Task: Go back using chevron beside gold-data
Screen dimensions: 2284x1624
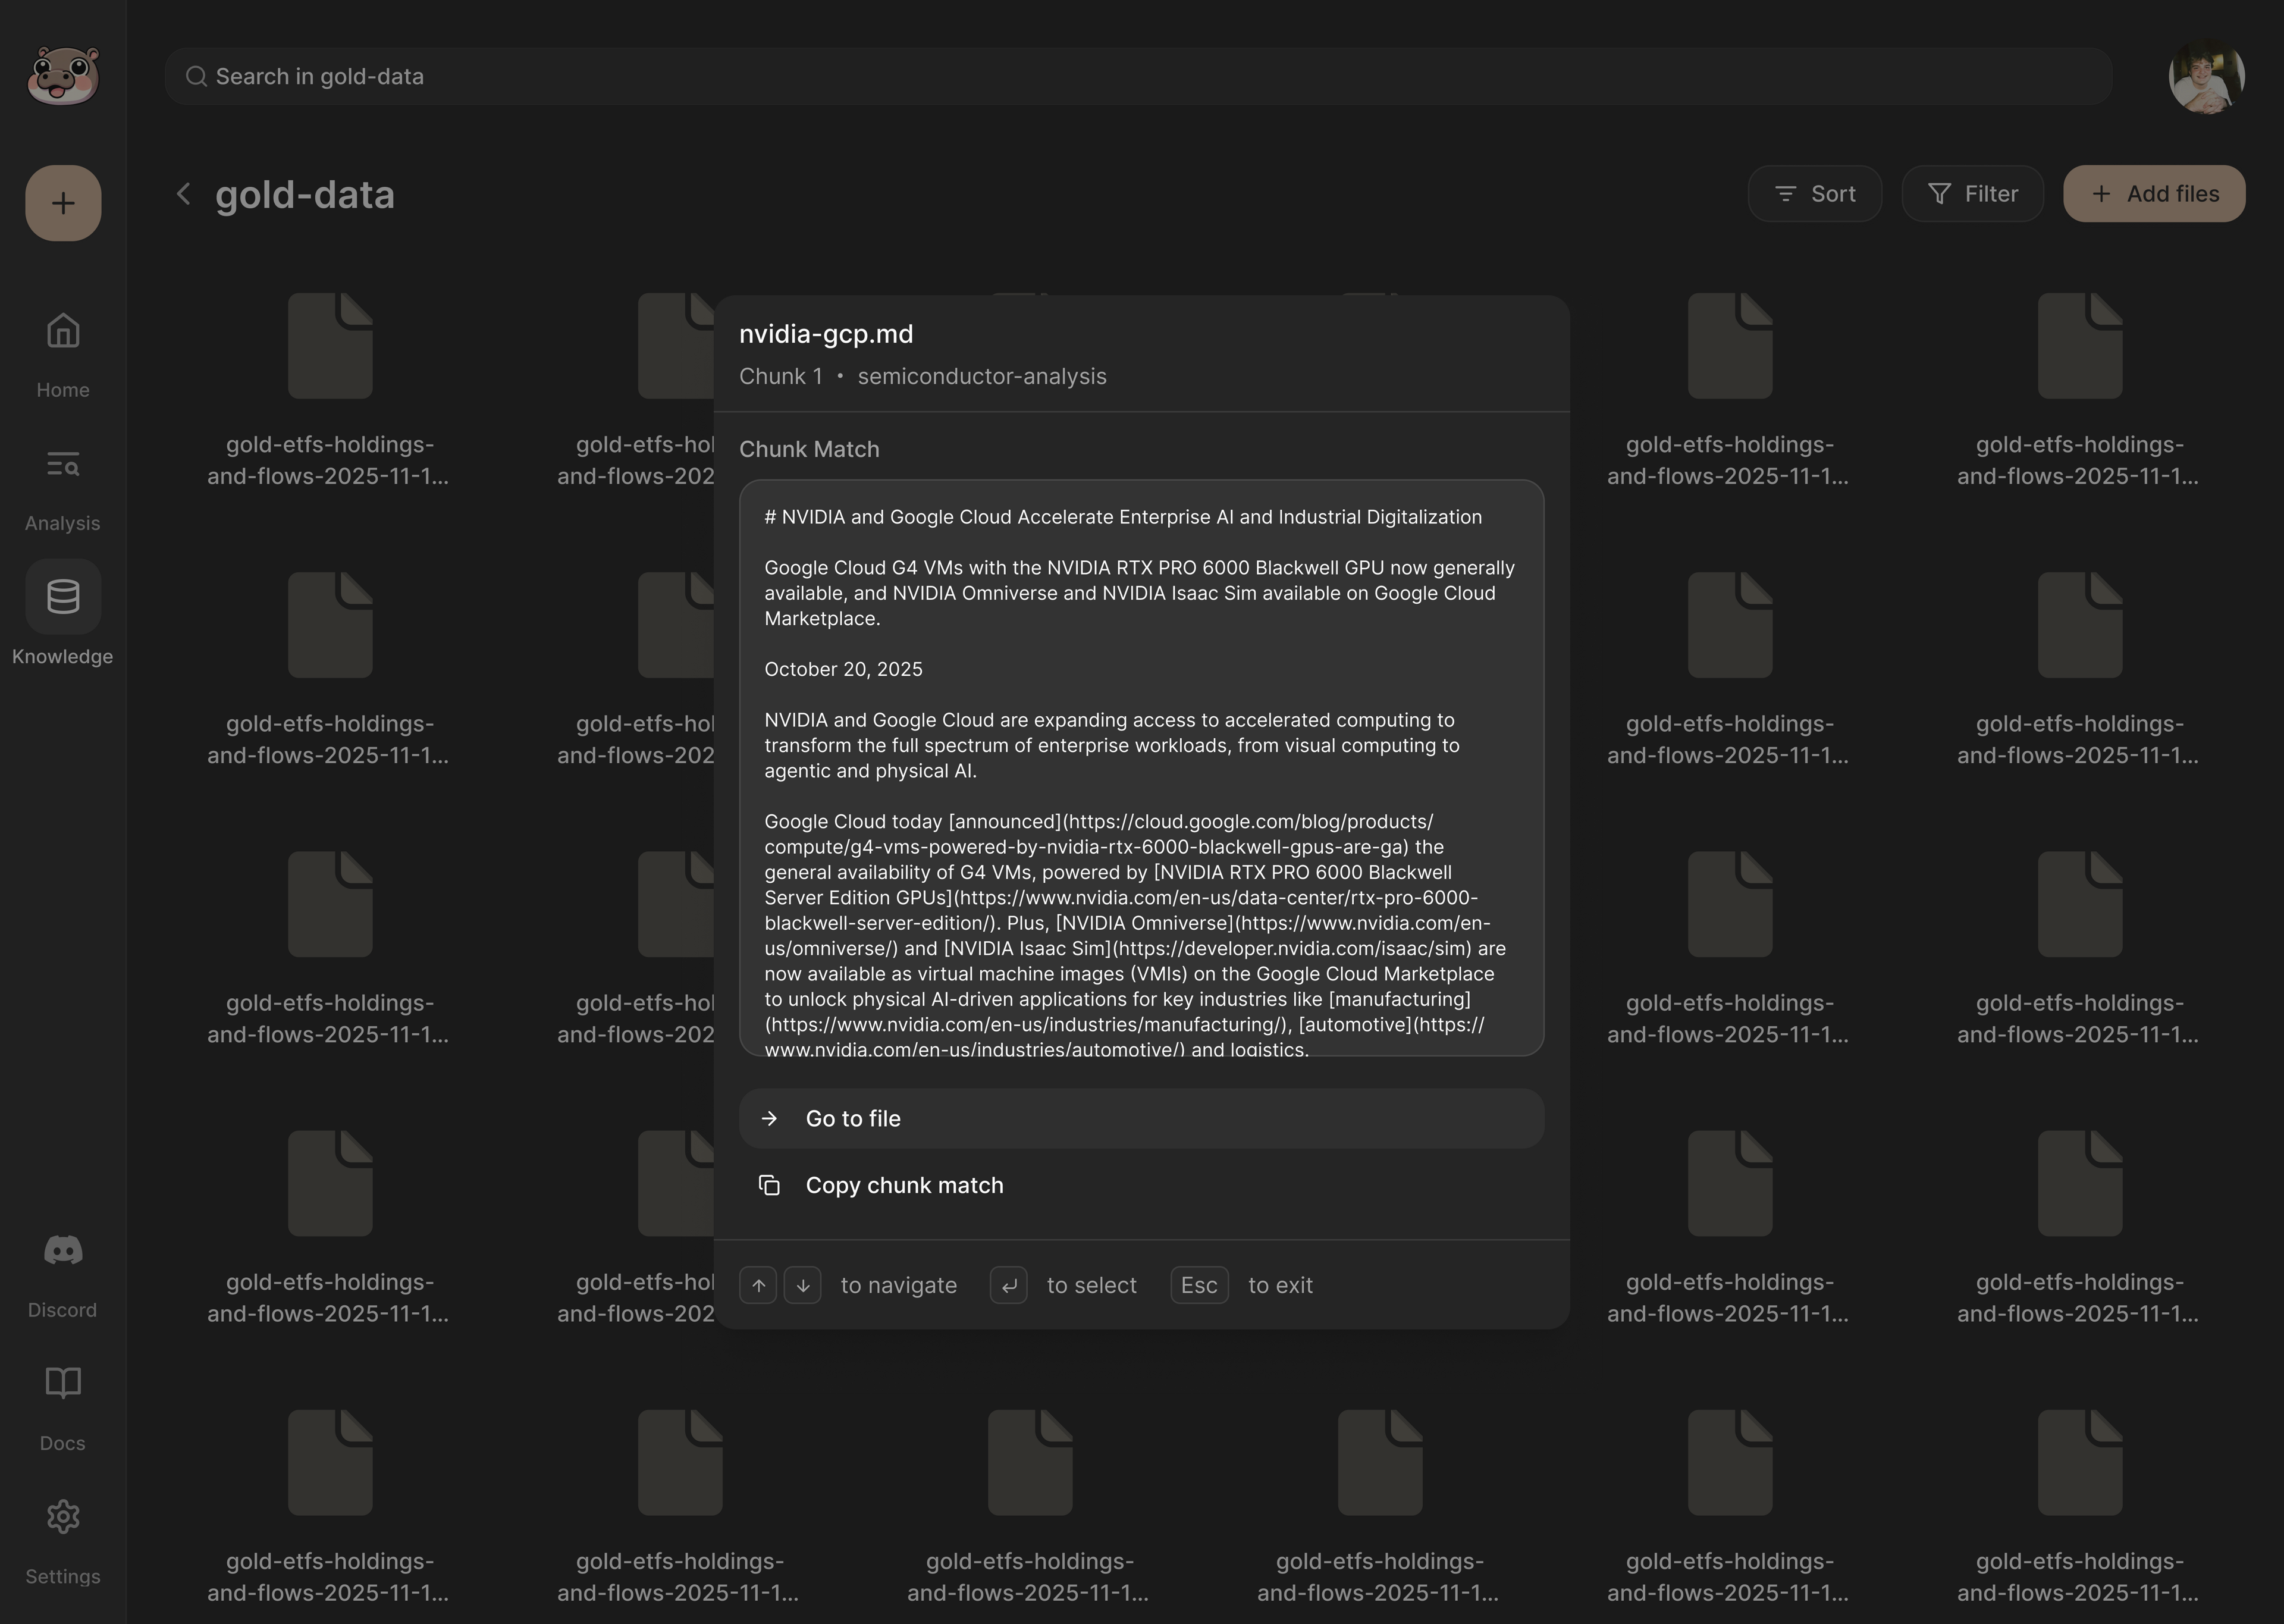Action: (183, 194)
